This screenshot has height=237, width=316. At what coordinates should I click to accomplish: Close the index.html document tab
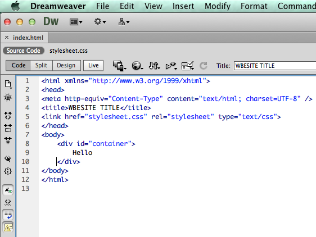click(x=7, y=38)
